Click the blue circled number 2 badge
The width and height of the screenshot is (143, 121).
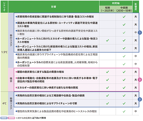pos(140,99)
